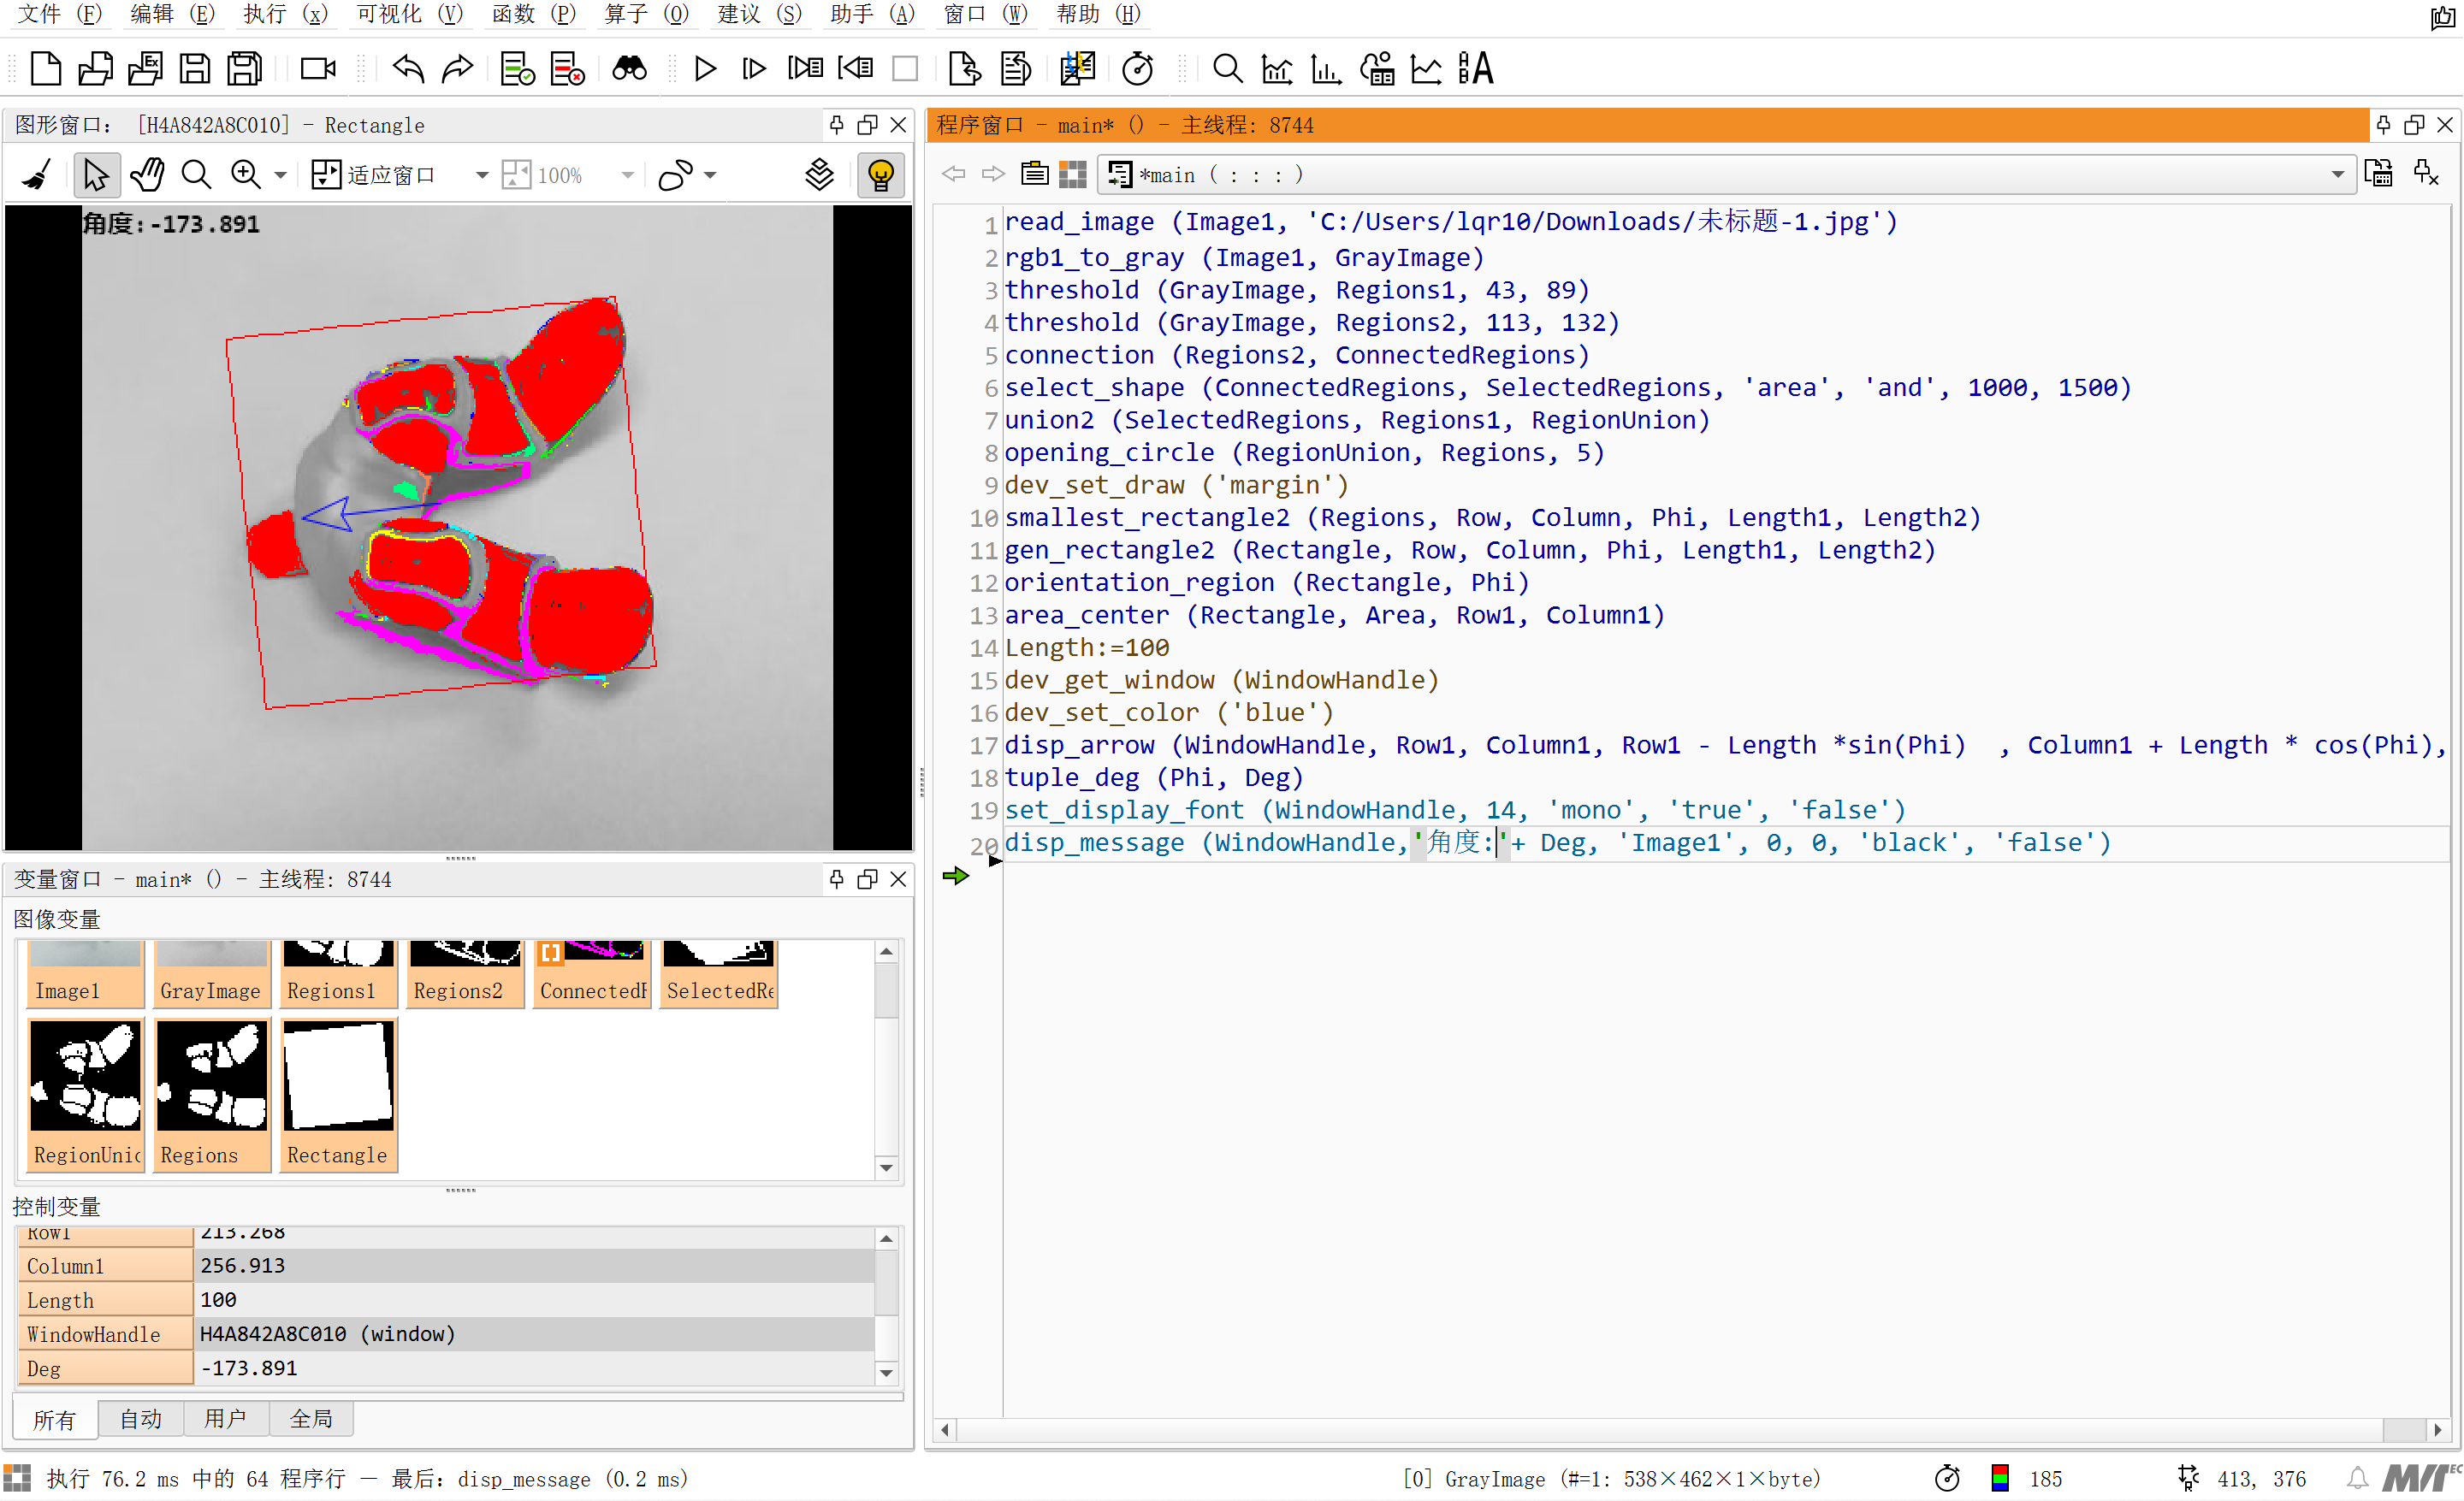Switch to the 自动 variables tab
The width and height of the screenshot is (2464, 1501).
pyautogui.click(x=141, y=1419)
